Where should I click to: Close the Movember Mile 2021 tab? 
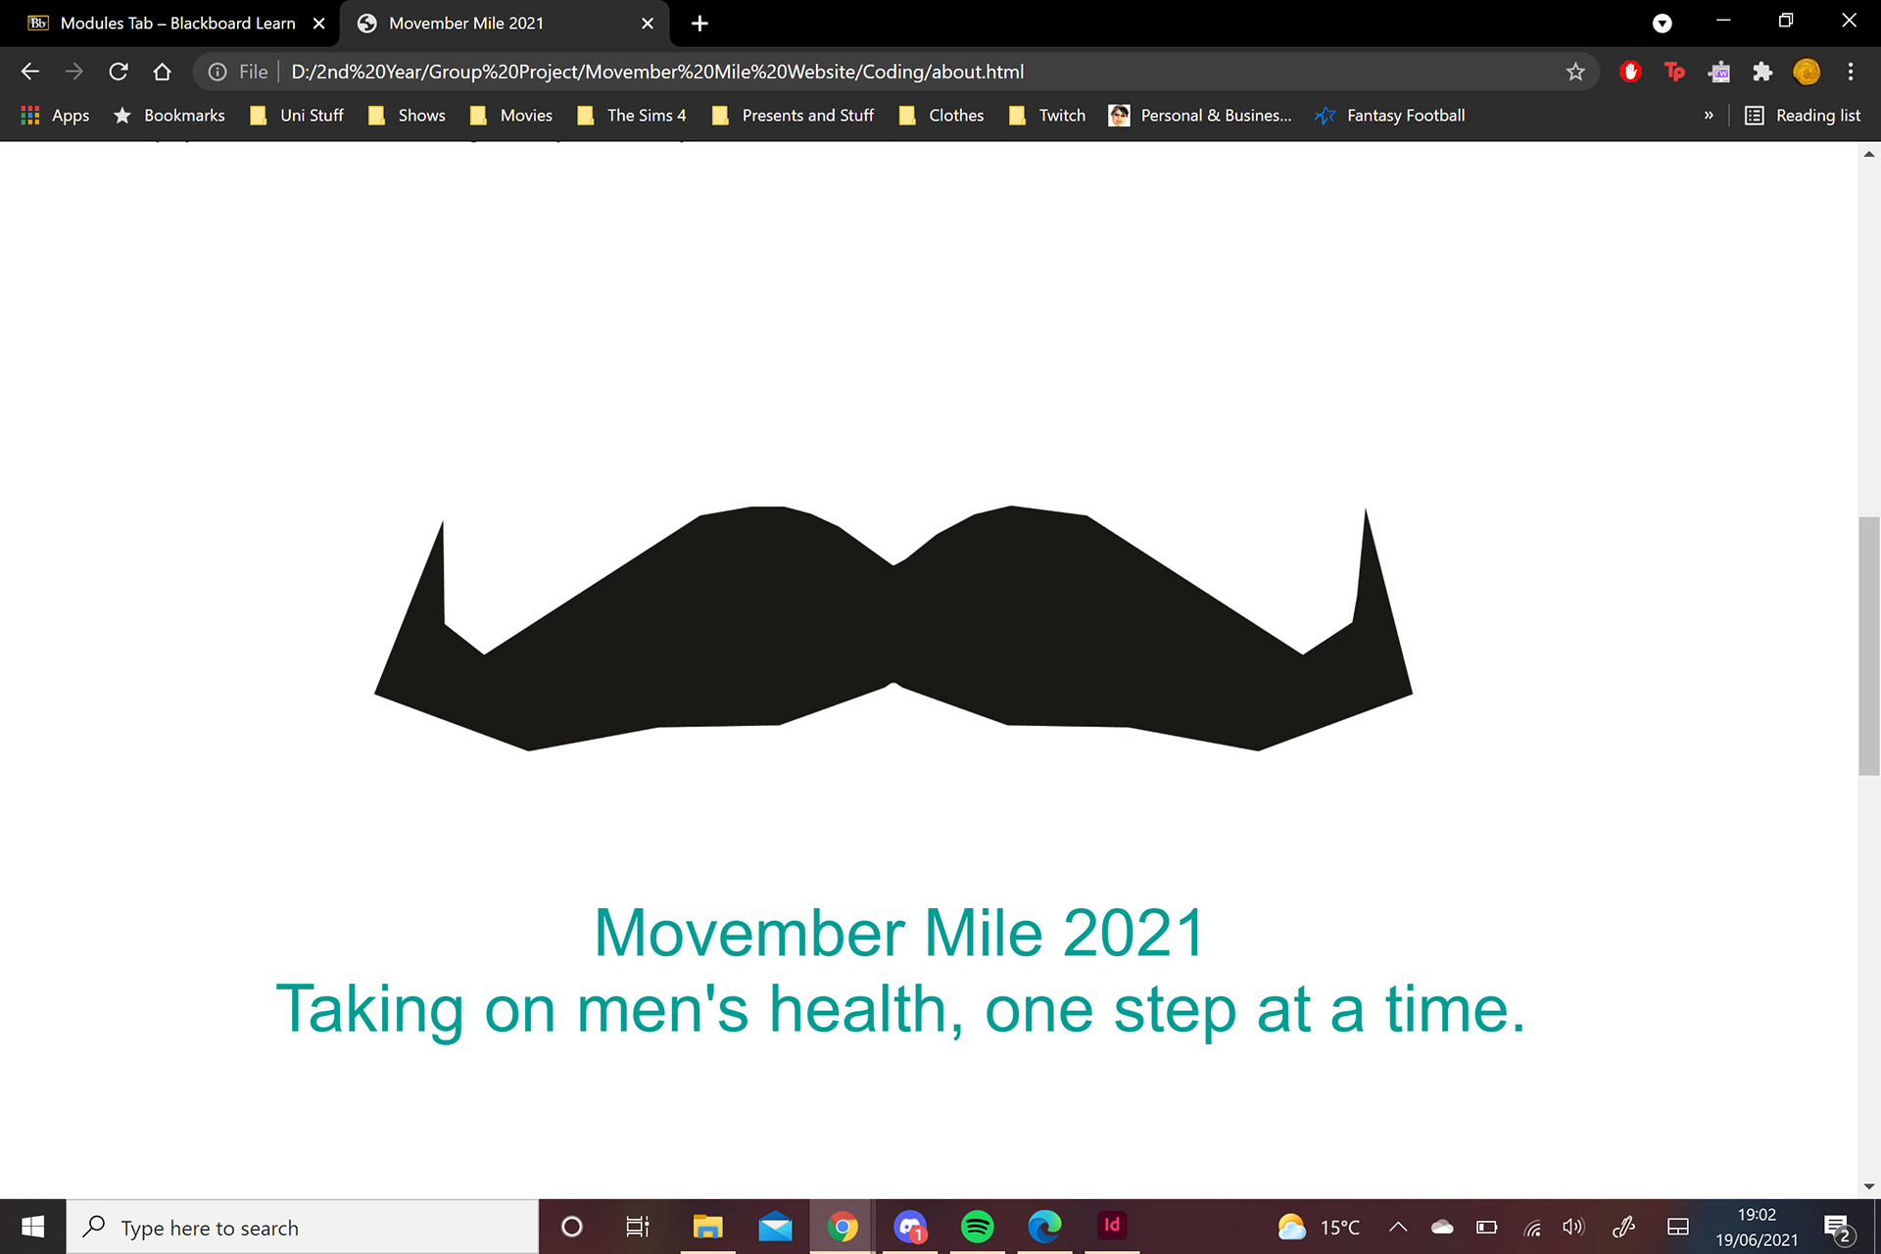[x=648, y=24]
